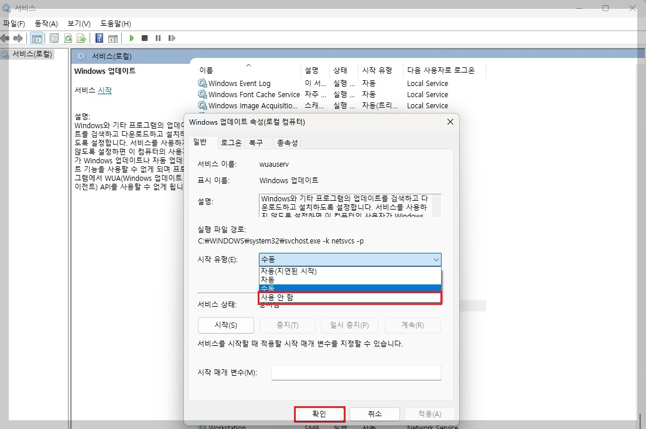
Task: Go back with the toolbar left arrow
Action: [x=5, y=38]
